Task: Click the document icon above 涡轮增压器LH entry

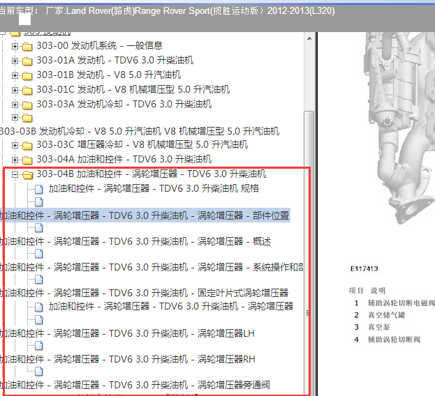Action: click(x=39, y=320)
